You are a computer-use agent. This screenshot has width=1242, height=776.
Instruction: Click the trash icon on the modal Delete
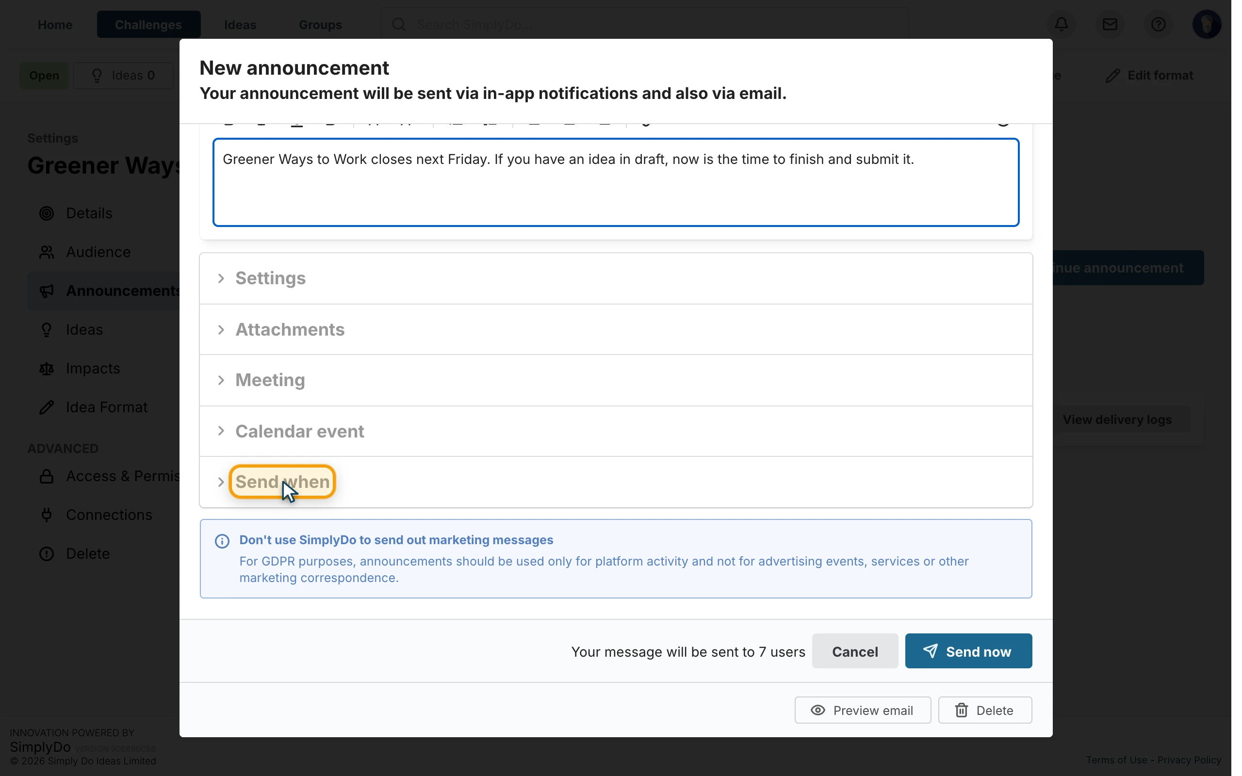coord(961,711)
